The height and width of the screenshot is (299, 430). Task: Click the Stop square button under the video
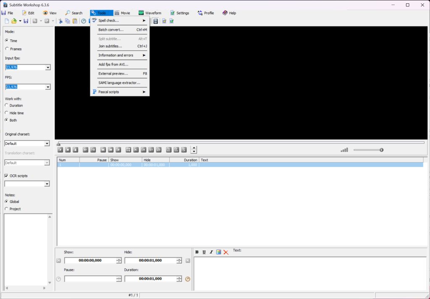(x=68, y=150)
